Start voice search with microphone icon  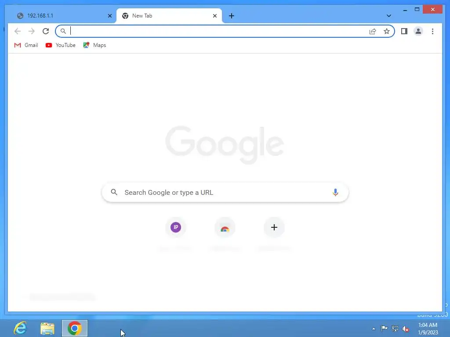click(x=335, y=192)
